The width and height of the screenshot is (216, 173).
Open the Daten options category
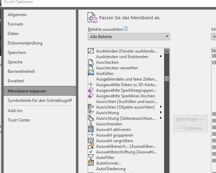(x=40, y=34)
